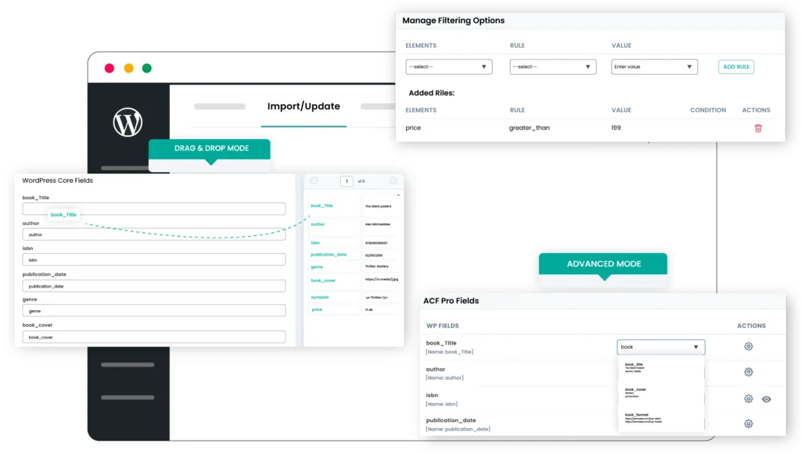
Task: Click the page number box in preview pagination
Action: click(x=346, y=181)
